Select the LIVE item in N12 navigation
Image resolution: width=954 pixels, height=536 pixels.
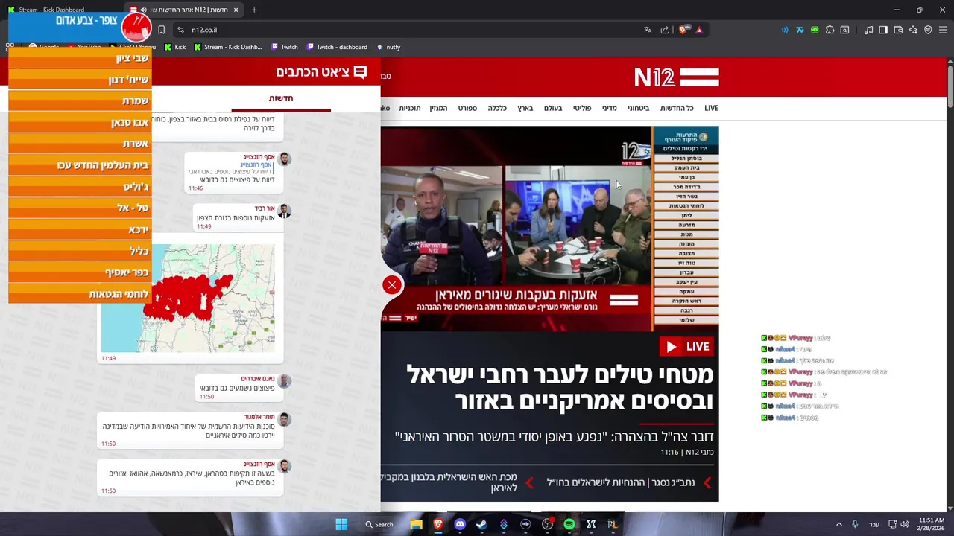coord(712,109)
